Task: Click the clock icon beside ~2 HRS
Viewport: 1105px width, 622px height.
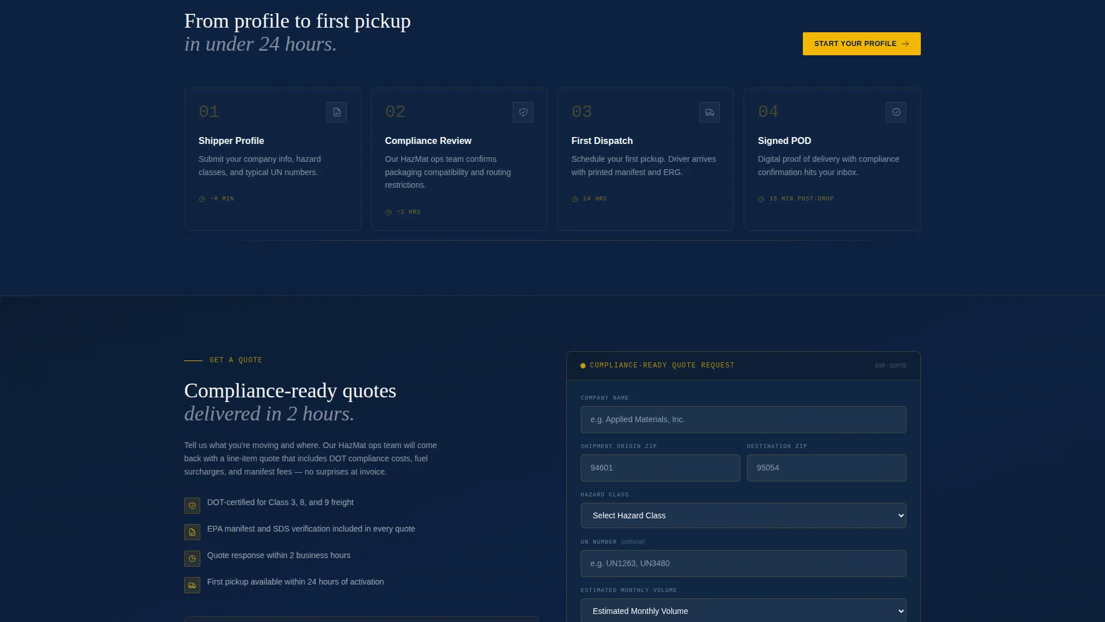Action: pos(388,213)
